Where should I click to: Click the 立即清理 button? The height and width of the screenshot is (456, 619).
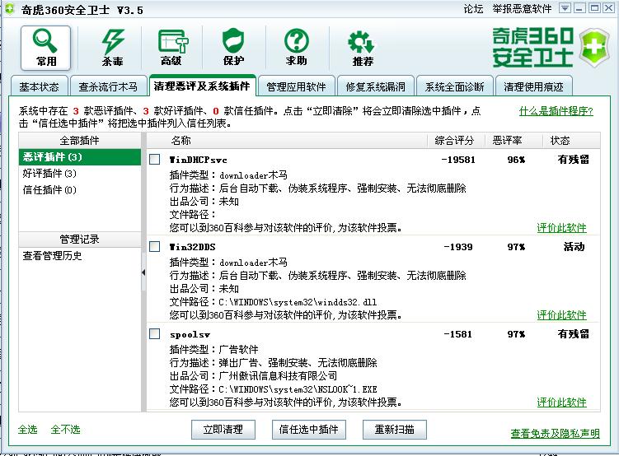[223, 429]
